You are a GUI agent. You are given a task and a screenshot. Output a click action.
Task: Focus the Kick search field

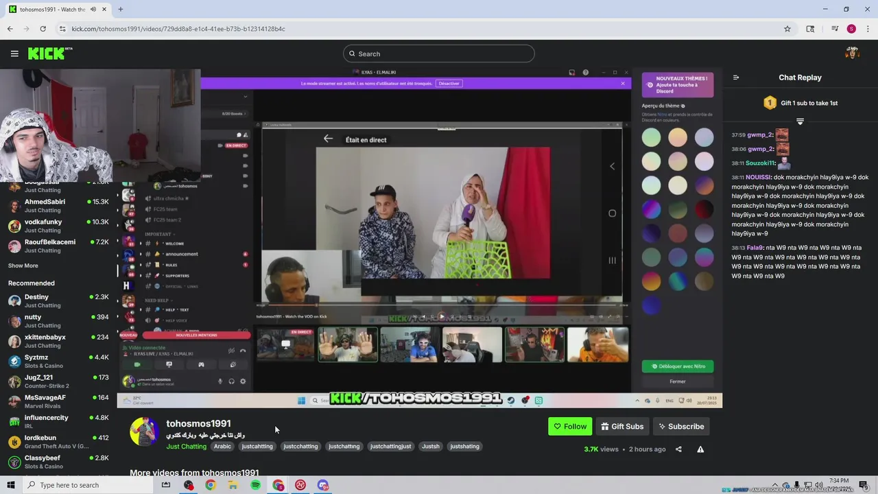click(439, 54)
